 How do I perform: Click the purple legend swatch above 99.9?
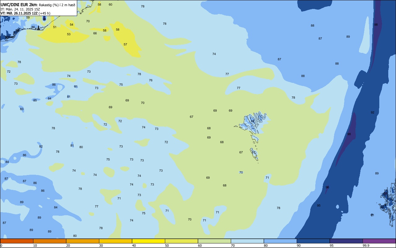point(379,241)
